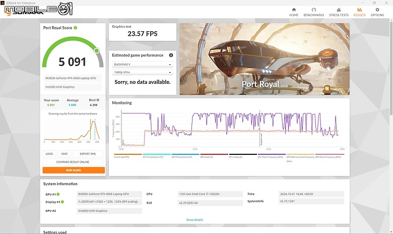
Task: Click the 23.57 FPS graphics test value
Action: pos(143,34)
